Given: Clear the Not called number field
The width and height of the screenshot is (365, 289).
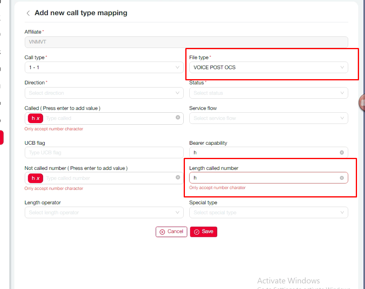Looking at the screenshot, I should click(178, 177).
